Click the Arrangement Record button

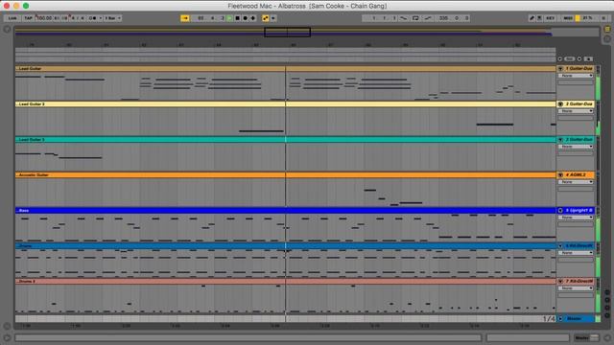point(246,18)
